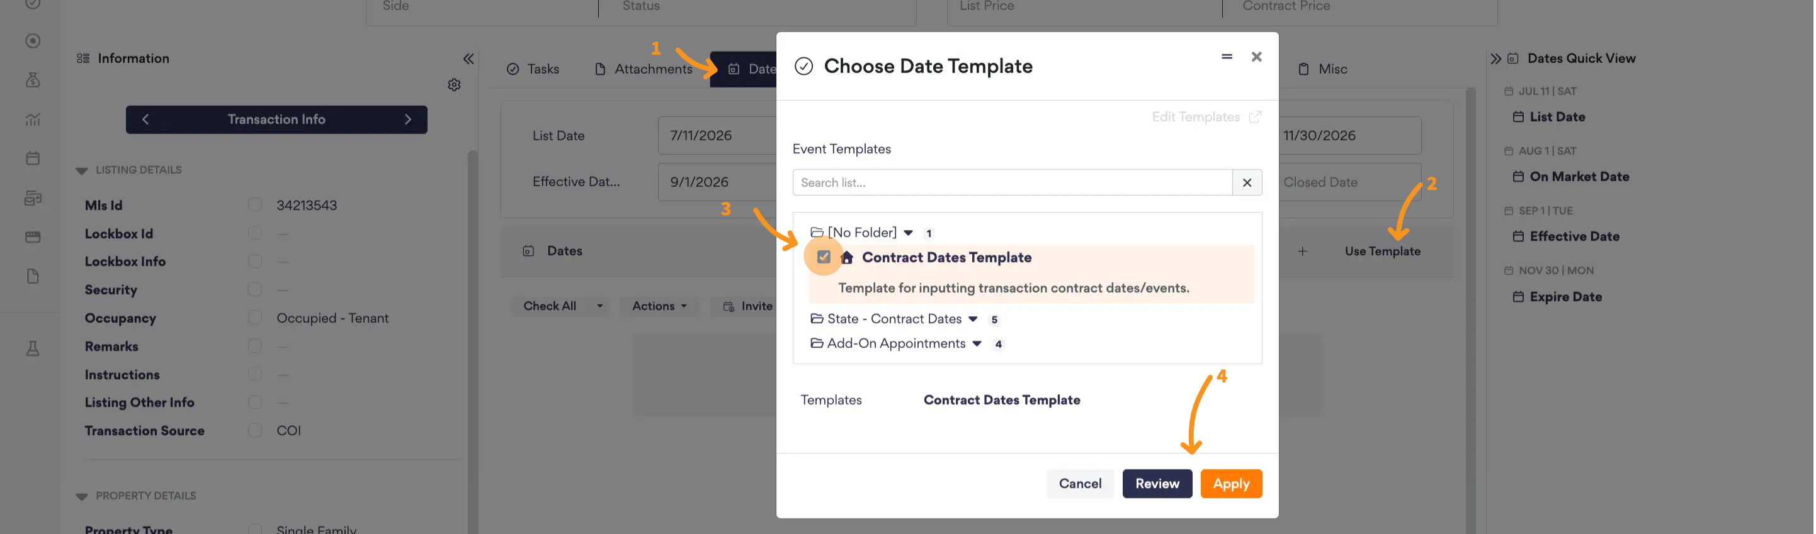Collapse Dates Quick View with double chevron
Image resolution: width=1816 pixels, height=534 pixels.
(1495, 58)
